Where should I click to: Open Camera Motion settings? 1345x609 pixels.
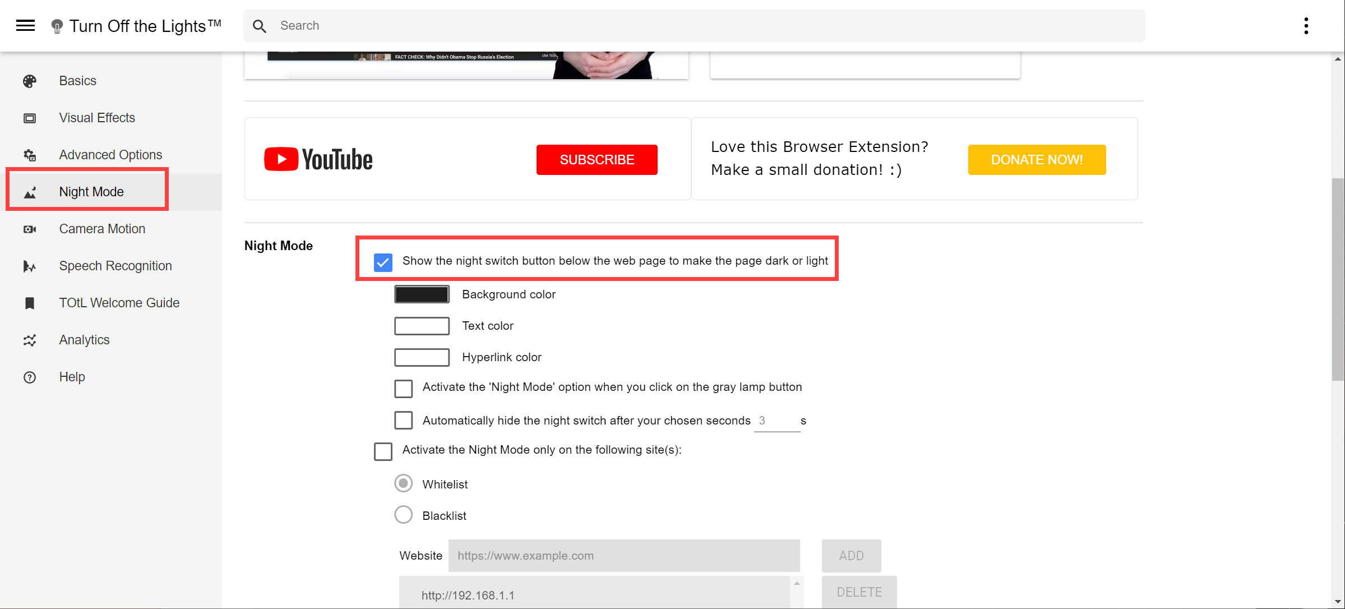102,229
